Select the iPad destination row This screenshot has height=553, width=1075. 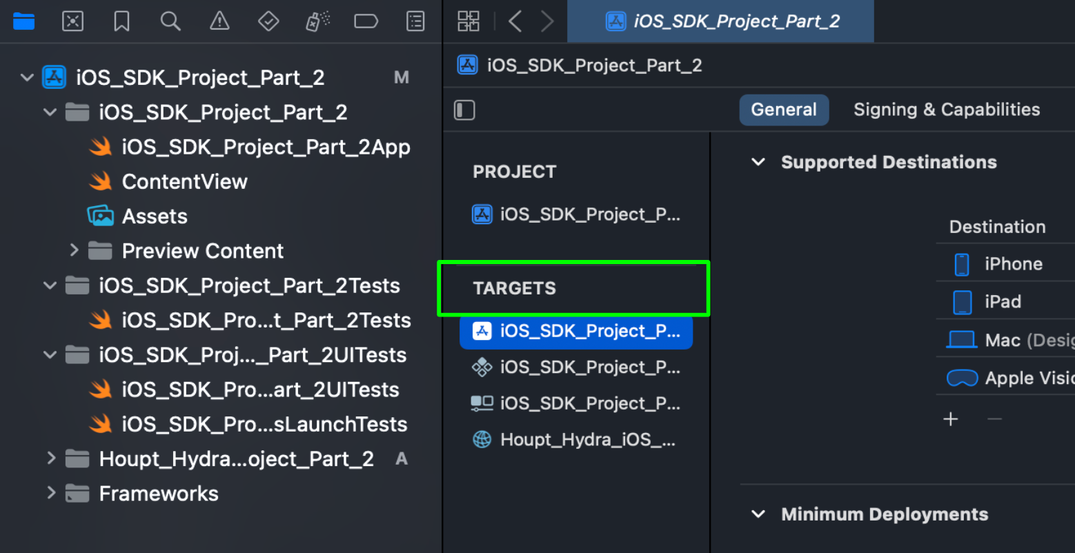coord(1005,301)
